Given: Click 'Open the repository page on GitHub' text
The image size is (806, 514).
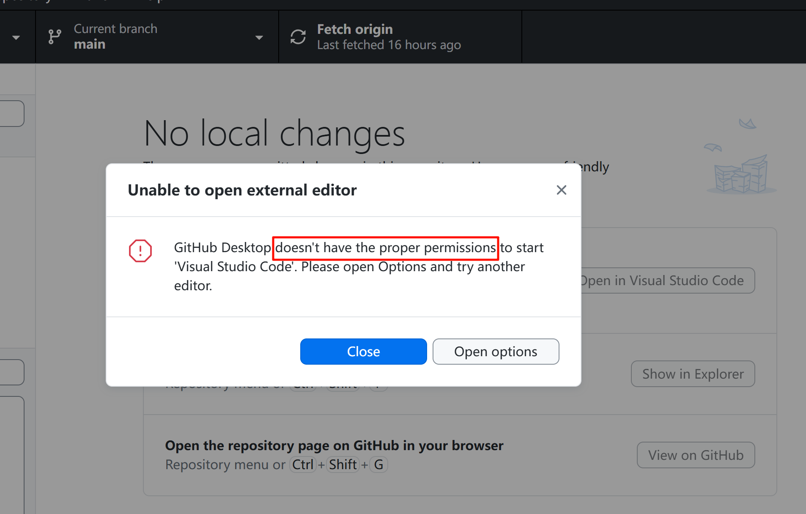Looking at the screenshot, I should 334,445.
